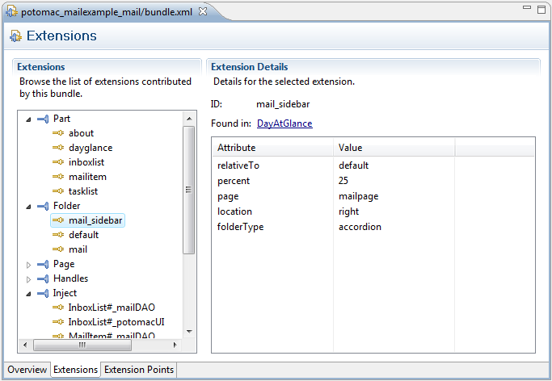Click the tree's horizontal scrollbar thumb

82,345
